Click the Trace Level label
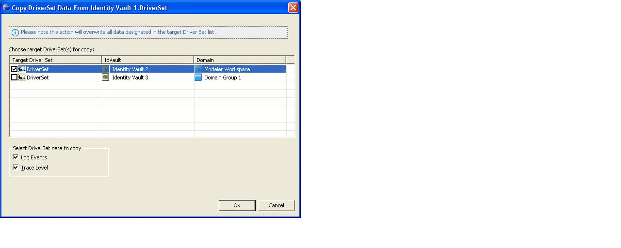This screenshot has width=621, height=248. [x=34, y=168]
